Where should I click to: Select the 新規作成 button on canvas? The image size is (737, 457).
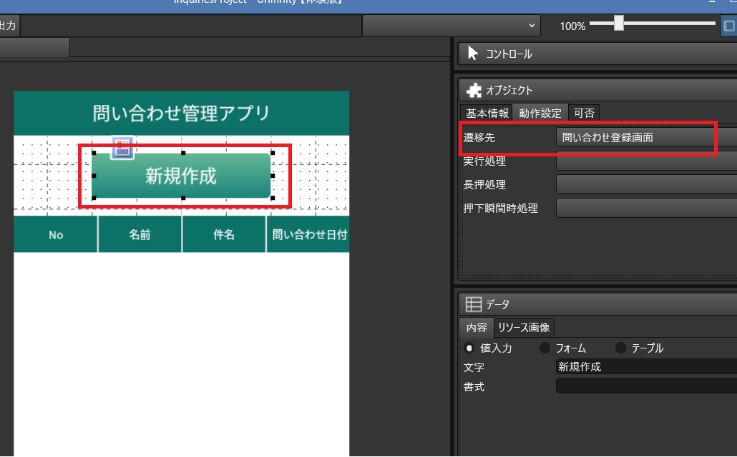pos(182,176)
